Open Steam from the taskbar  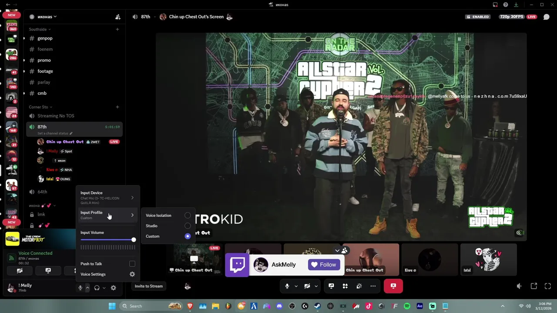[x=317, y=306]
